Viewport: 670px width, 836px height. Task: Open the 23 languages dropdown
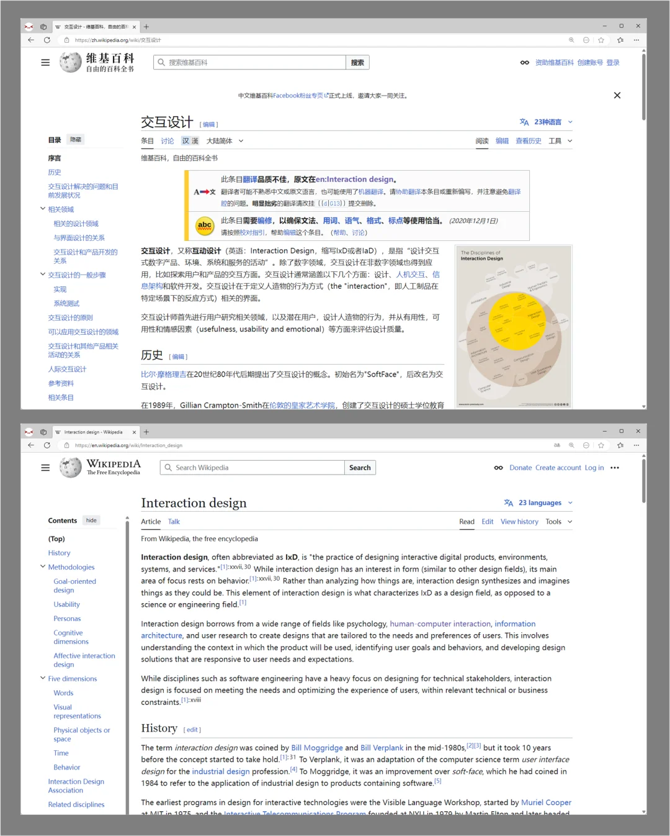point(538,502)
